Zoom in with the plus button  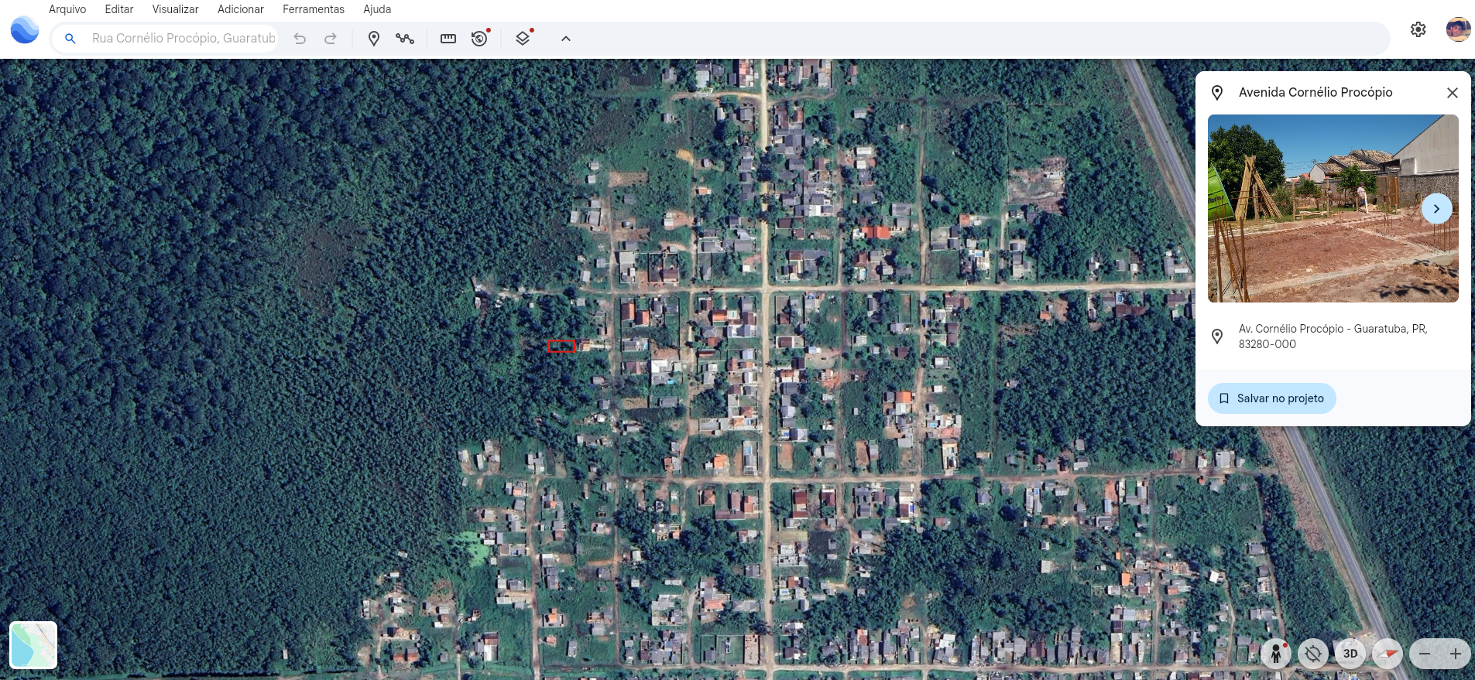coord(1456,654)
